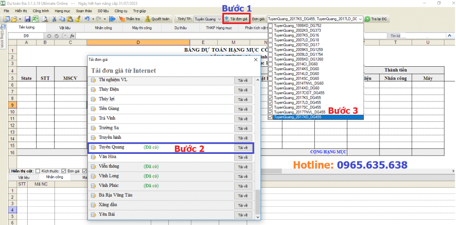Click the format painter brush icon

point(77,19)
